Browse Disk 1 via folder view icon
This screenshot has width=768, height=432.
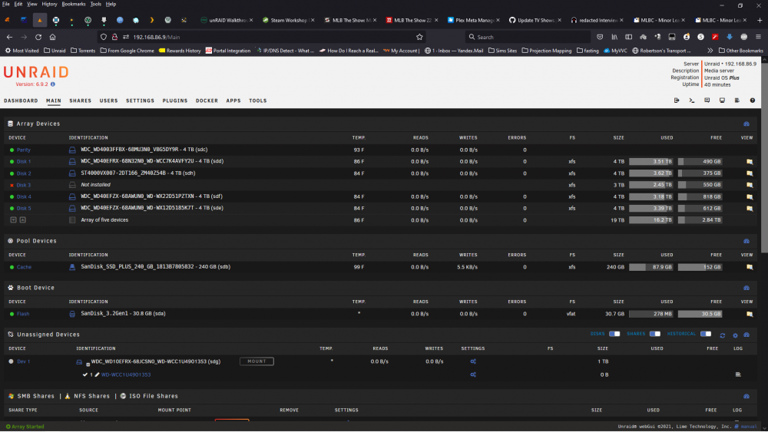click(x=750, y=161)
